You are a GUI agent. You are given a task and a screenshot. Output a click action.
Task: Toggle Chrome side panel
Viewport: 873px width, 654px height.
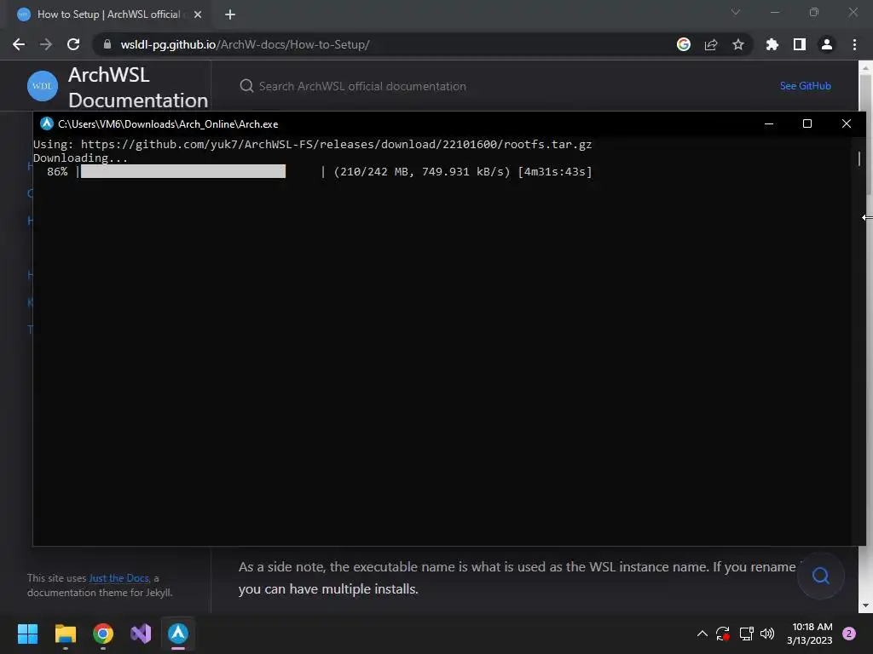(800, 44)
